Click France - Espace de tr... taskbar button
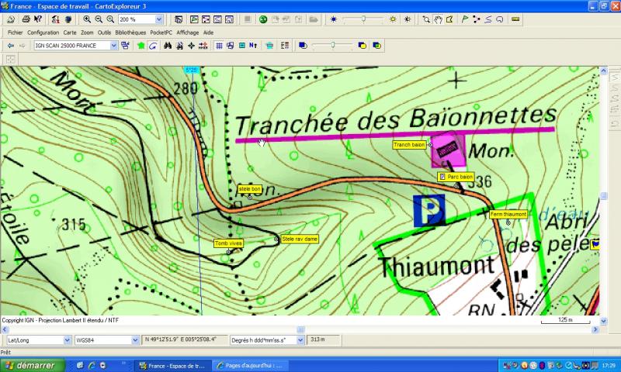The image size is (621, 372). click(172, 366)
